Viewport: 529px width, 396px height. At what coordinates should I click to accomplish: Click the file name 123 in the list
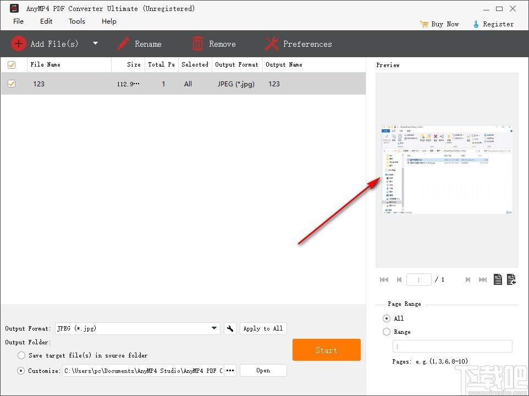(39, 84)
